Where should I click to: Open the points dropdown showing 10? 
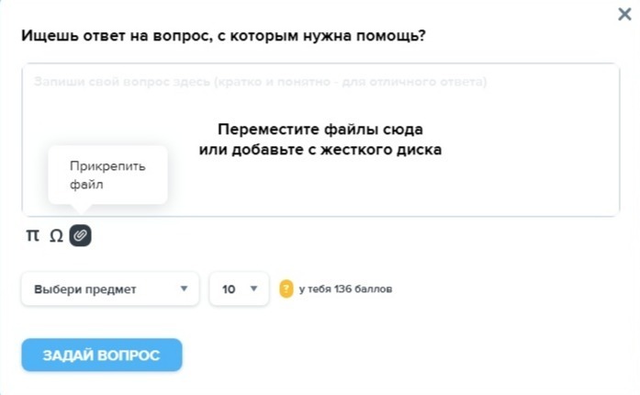pyautogui.click(x=239, y=288)
